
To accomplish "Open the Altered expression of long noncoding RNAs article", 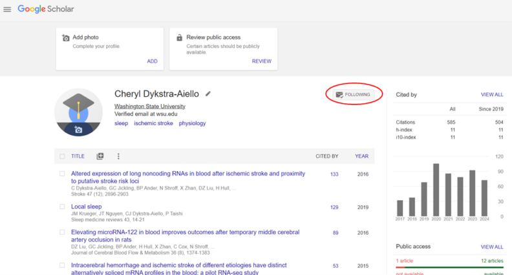I will [x=188, y=177].
